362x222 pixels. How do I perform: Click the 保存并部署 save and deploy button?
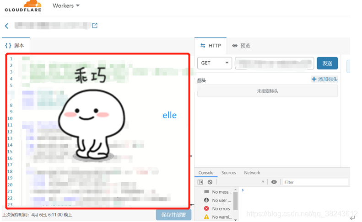pos(173,215)
